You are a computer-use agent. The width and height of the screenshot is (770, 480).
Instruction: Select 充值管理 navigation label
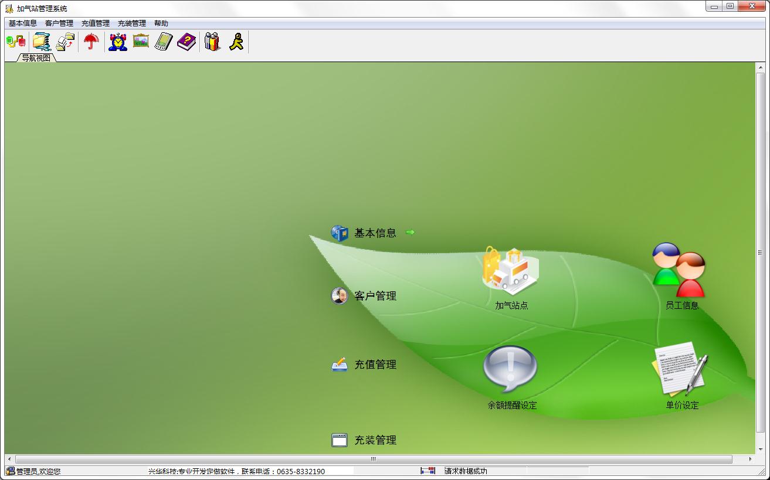375,365
